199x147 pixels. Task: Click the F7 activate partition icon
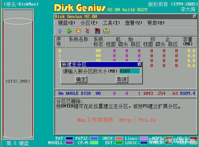tap(78, 31)
